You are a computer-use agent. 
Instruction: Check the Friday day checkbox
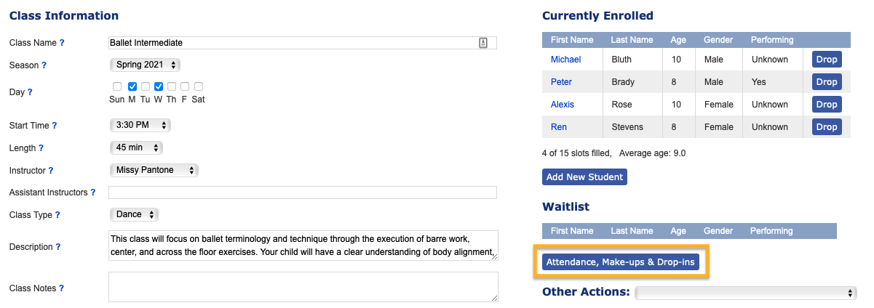click(x=185, y=87)
